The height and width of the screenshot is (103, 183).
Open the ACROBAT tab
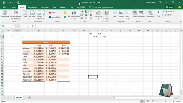click(x=81, y=7)
